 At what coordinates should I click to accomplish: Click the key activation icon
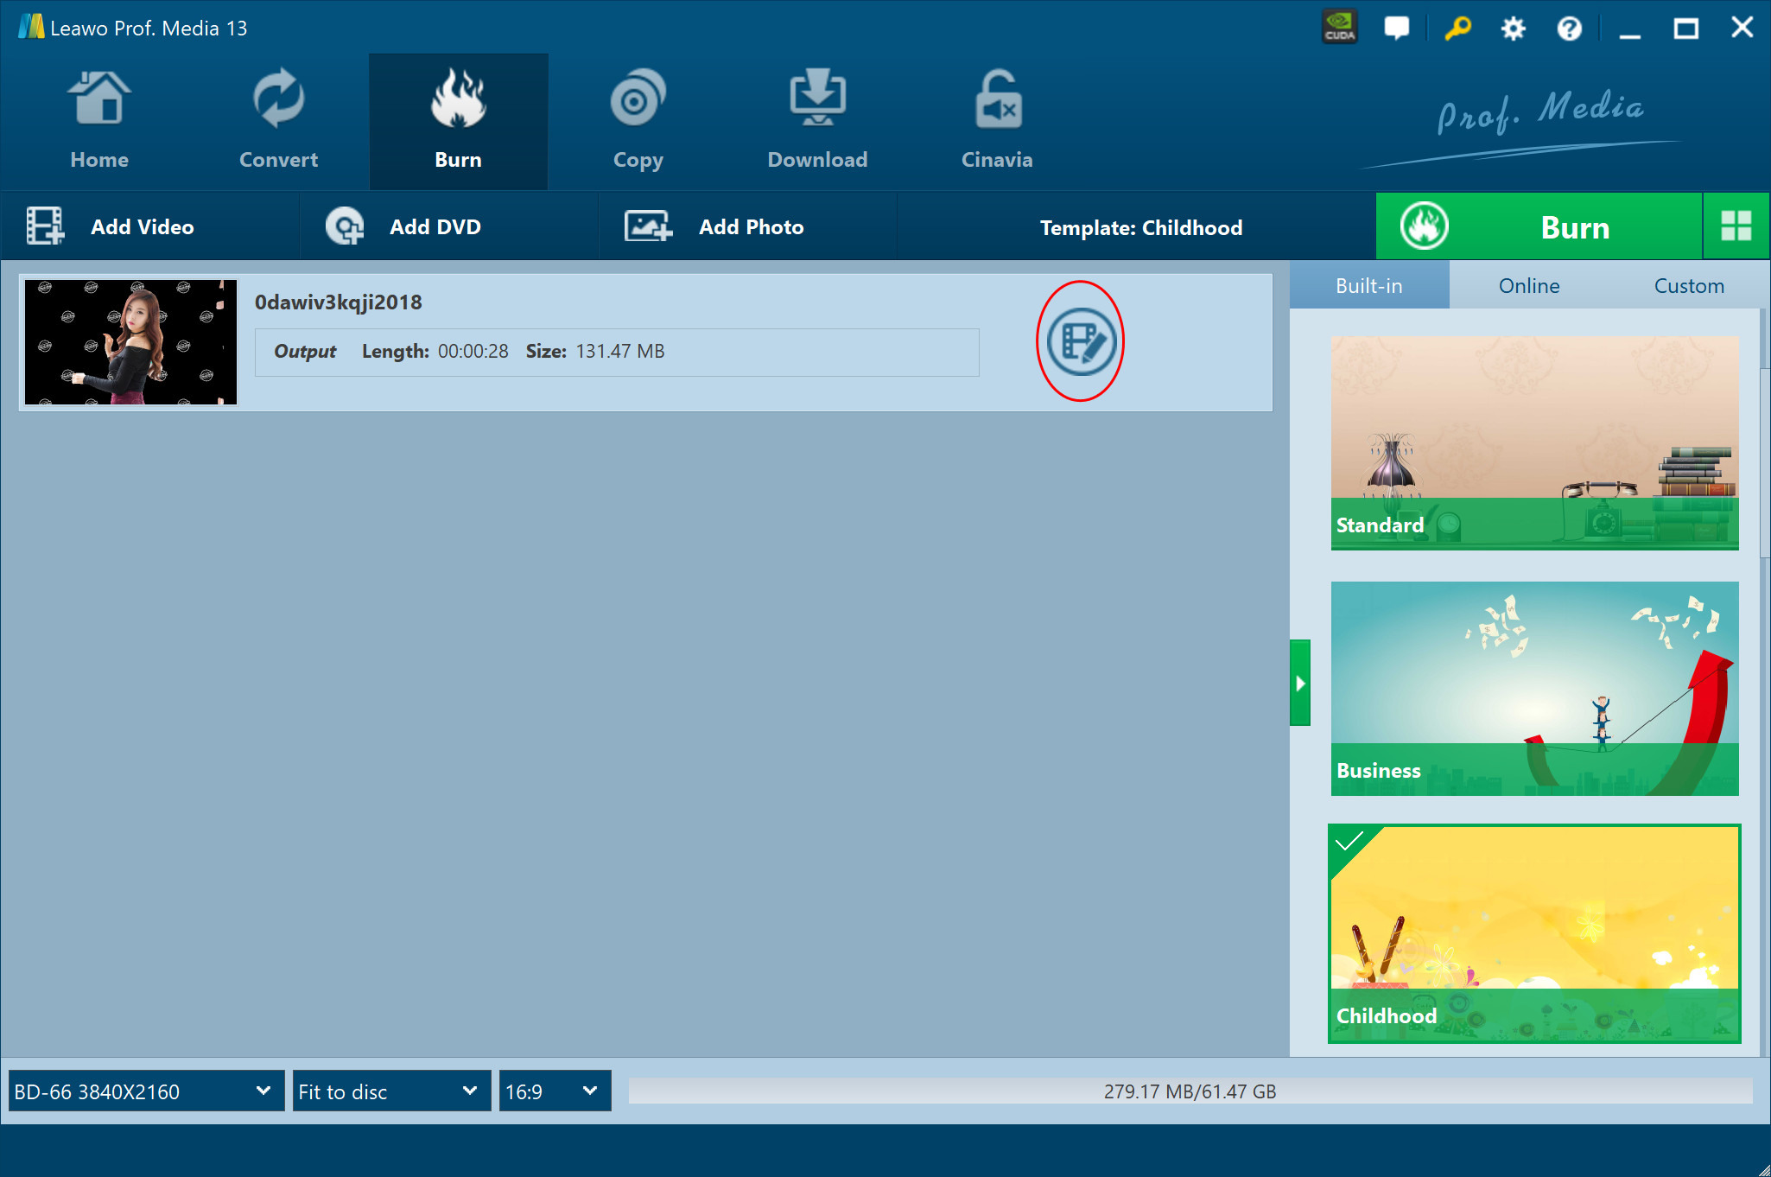point(1457,28)
